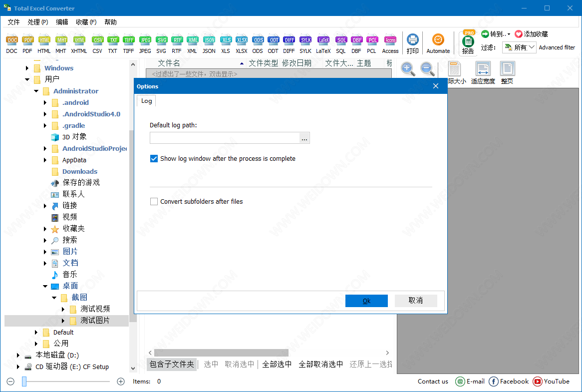582x392 pixels.
Task: Zoom out the preview pane
Action: [427, 69]
